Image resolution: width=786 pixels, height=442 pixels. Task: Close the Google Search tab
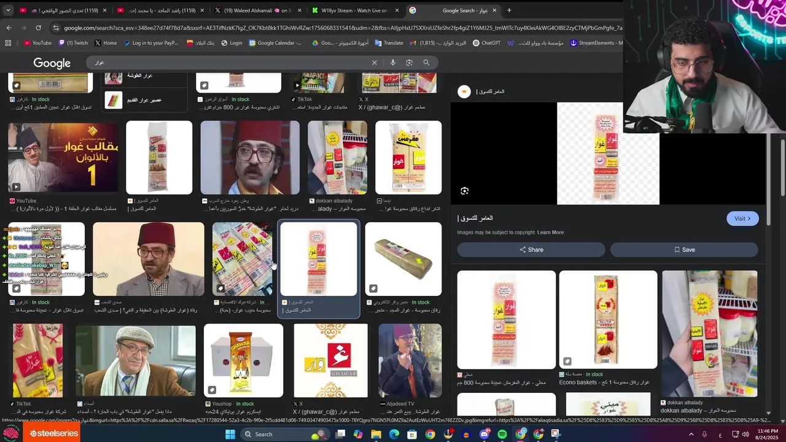coord(494,10)
